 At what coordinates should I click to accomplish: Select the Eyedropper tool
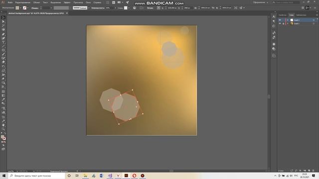(3, 99)
